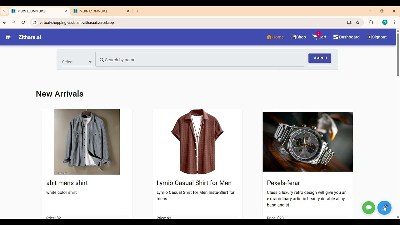The image size is (400, 225).
Task: Open the Dashboard menu label
Action: tap(349, 37)
